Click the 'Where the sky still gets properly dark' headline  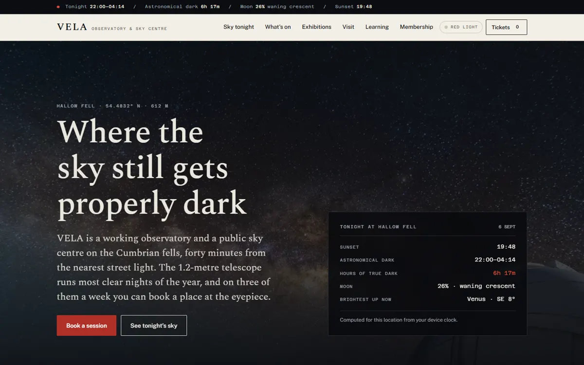pos(152,167)
